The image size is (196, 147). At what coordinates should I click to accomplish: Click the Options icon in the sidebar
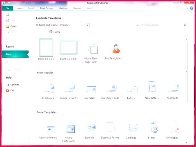click(8, 85)
